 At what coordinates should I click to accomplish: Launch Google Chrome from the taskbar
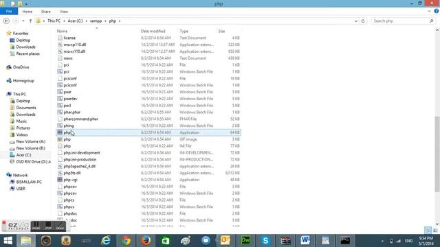point(126,241)
